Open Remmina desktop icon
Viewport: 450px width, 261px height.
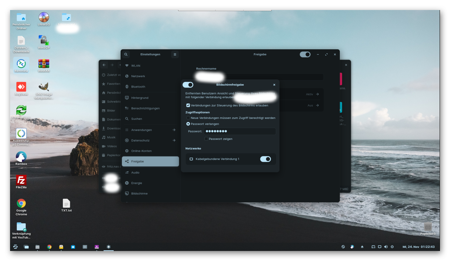point(21,65)
